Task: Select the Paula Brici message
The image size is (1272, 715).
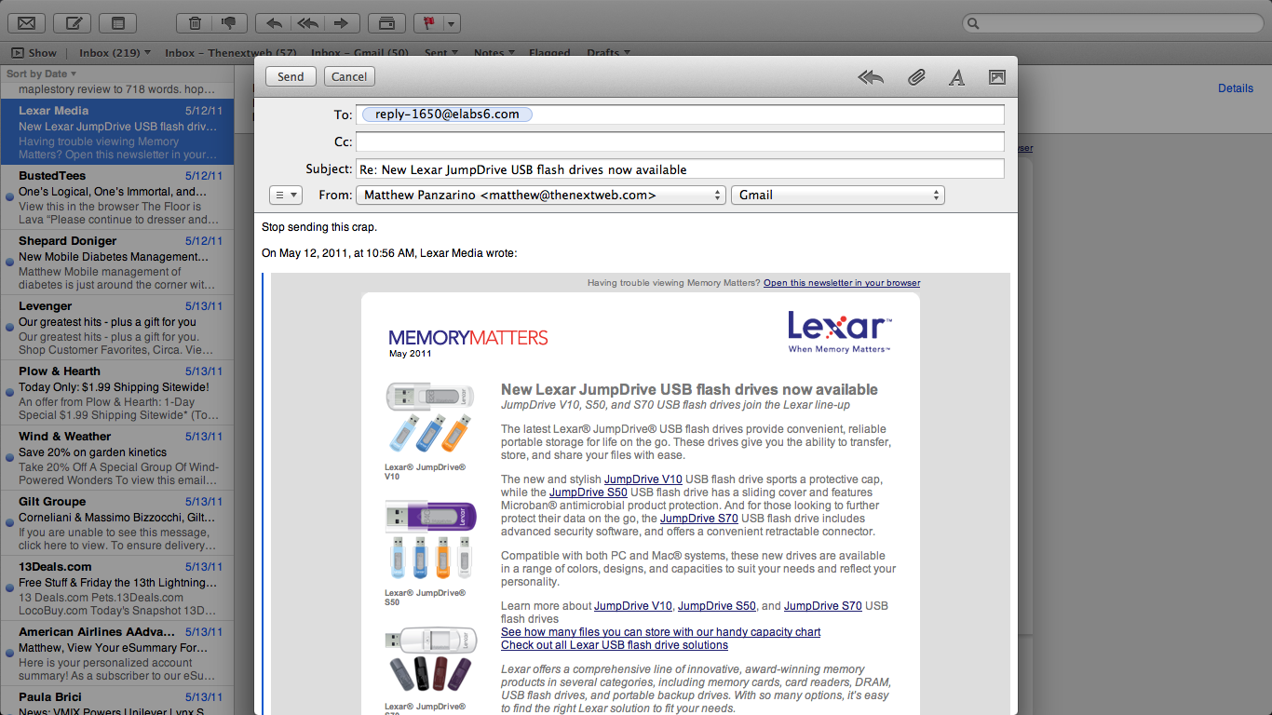Action: (x=117, y=701)
